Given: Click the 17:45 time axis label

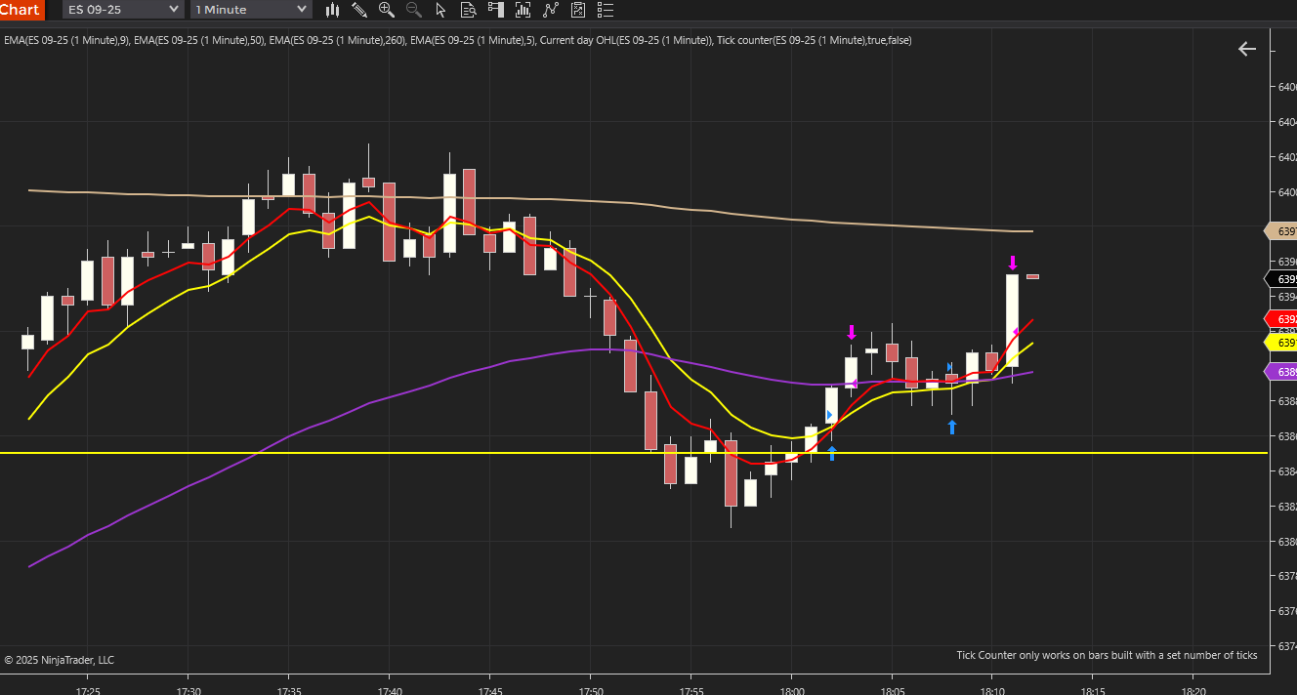Looking at the screenshot, I should (x=490, y=690).
